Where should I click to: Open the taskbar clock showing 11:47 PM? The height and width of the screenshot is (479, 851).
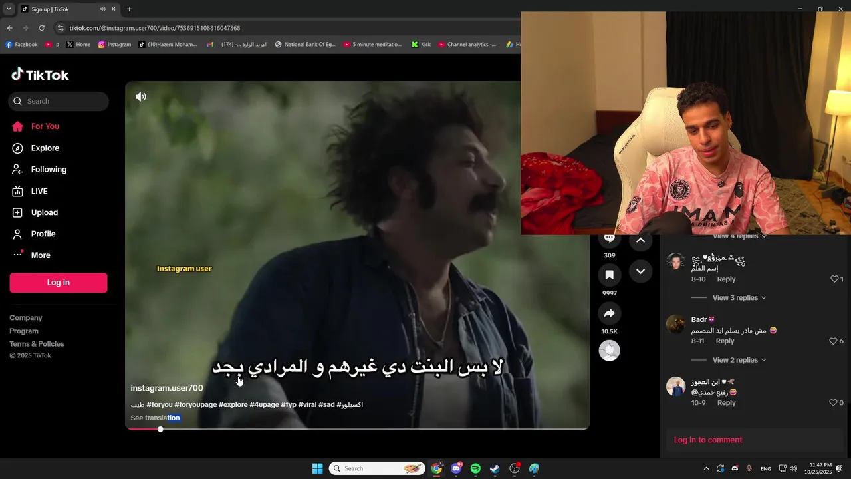(x=818, y=468)
